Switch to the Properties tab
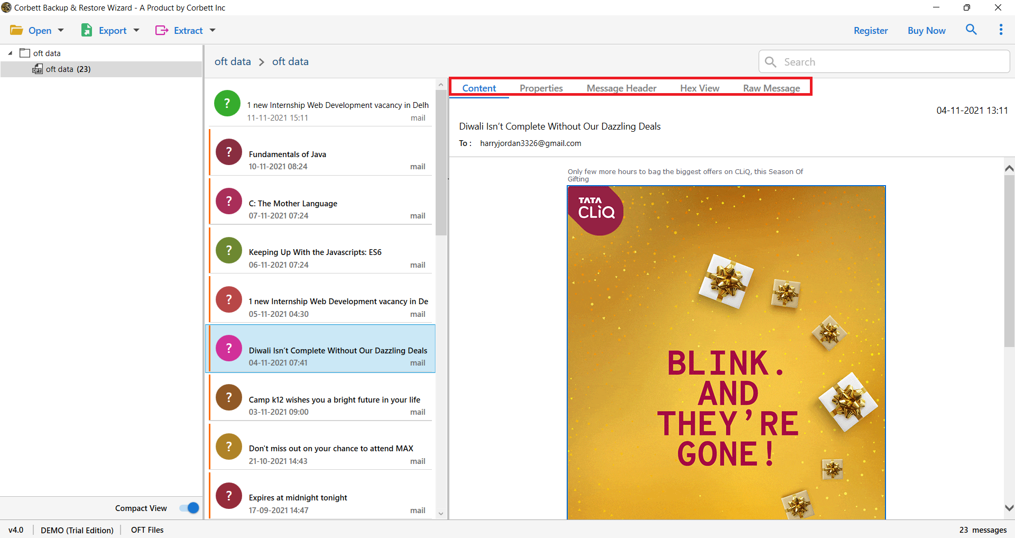The height and width of the screenshot is (538, 1015). coord(541,88)
